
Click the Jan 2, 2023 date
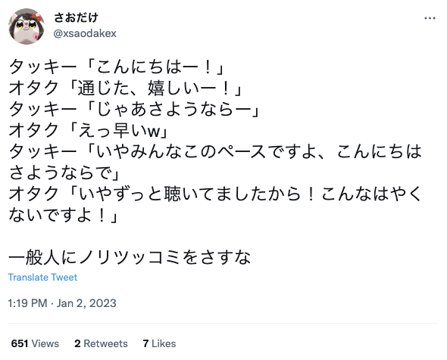(86, 303)
